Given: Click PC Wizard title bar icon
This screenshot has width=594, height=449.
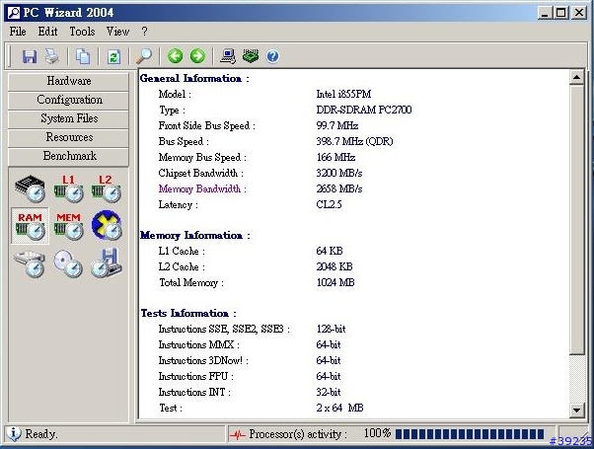Looking at the screenshot, I should pyautogui.click(x=14, y=13).
